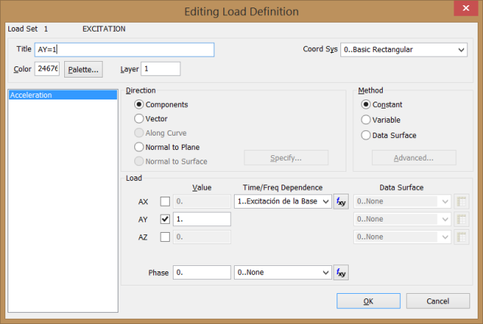This screenshot has height=324, width=483.
Task: Click the AX value field
Action: coord(202,202)
